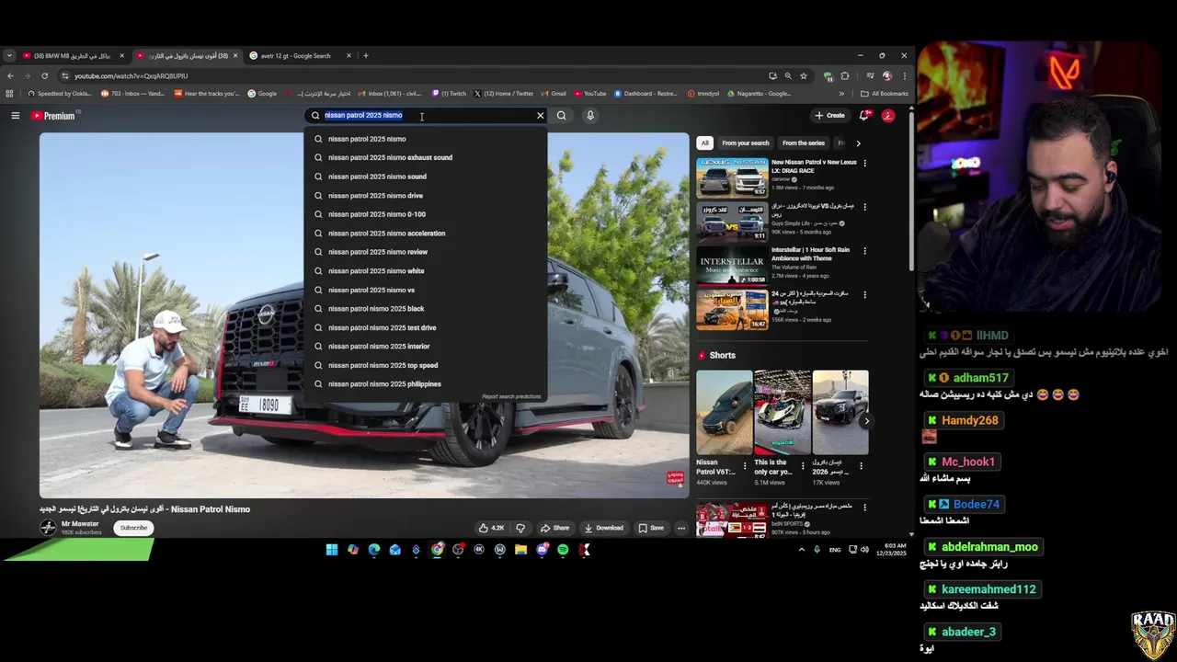Open Discord from the taskbar
The image size is (1177, 662).
tap(543, 550)
